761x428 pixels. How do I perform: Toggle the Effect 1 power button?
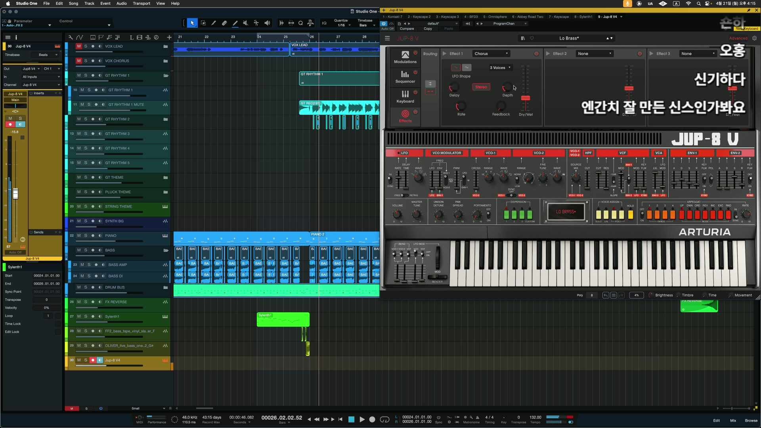point(536,54)
